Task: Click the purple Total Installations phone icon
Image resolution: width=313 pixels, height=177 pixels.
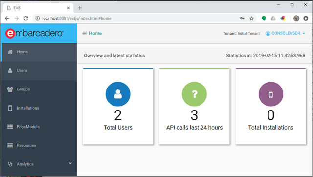Action: [271, 94]
